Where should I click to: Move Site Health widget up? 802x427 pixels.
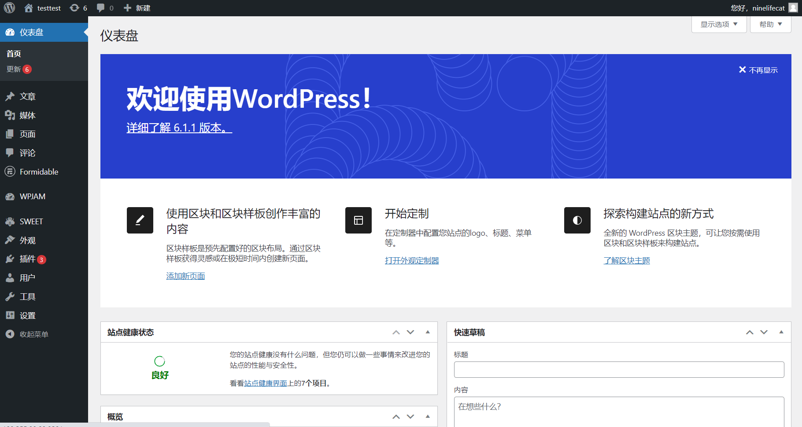[396, 332]
